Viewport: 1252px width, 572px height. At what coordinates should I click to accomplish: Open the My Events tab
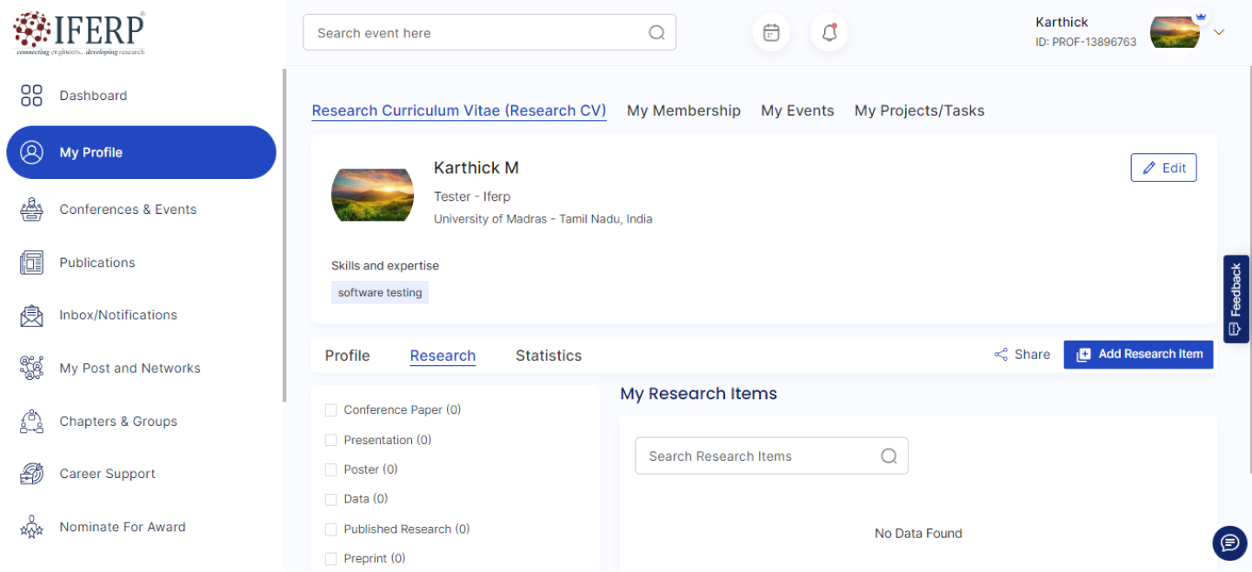[x=797, y=110]
